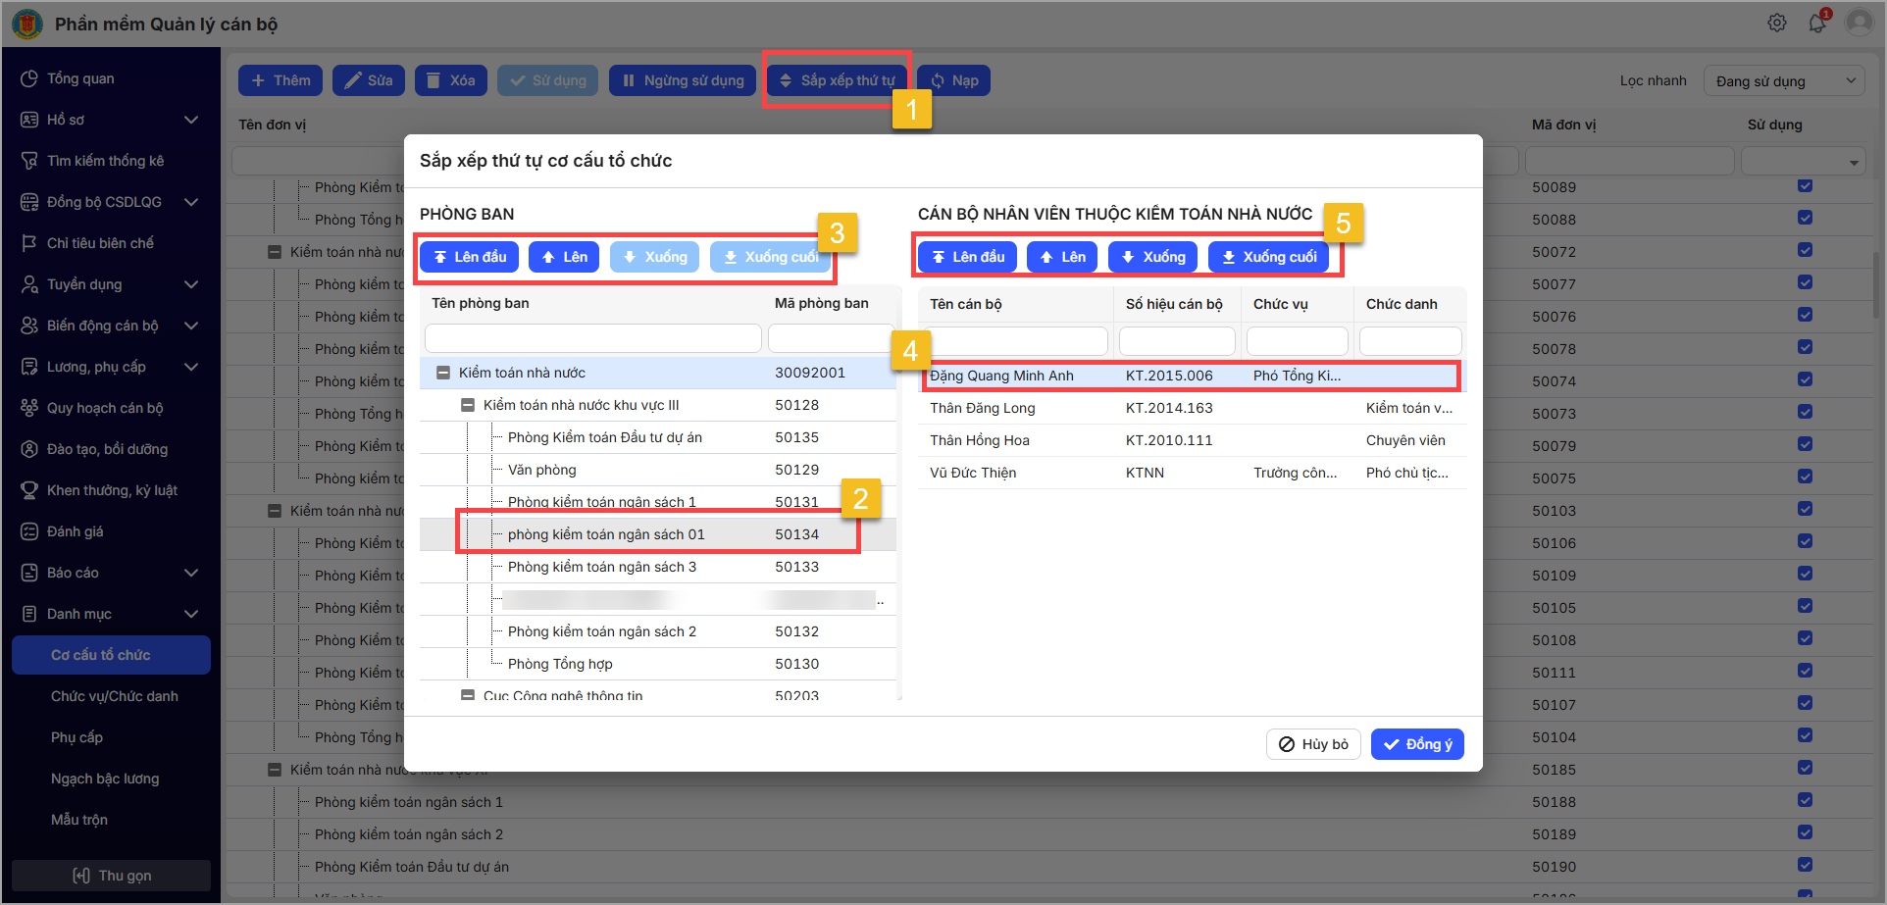Viewport: 1887px width, 905px height.
Task: Open the user profile avatar
Action: click(x=1859, y=23)
